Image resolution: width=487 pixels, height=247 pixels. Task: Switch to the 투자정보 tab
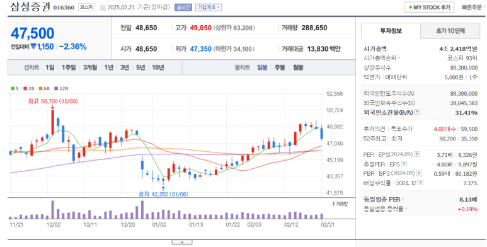coord(391,31)
